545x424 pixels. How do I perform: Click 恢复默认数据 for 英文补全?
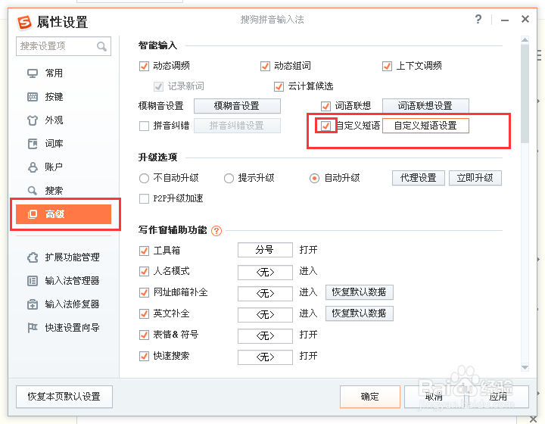pos(360,313)
